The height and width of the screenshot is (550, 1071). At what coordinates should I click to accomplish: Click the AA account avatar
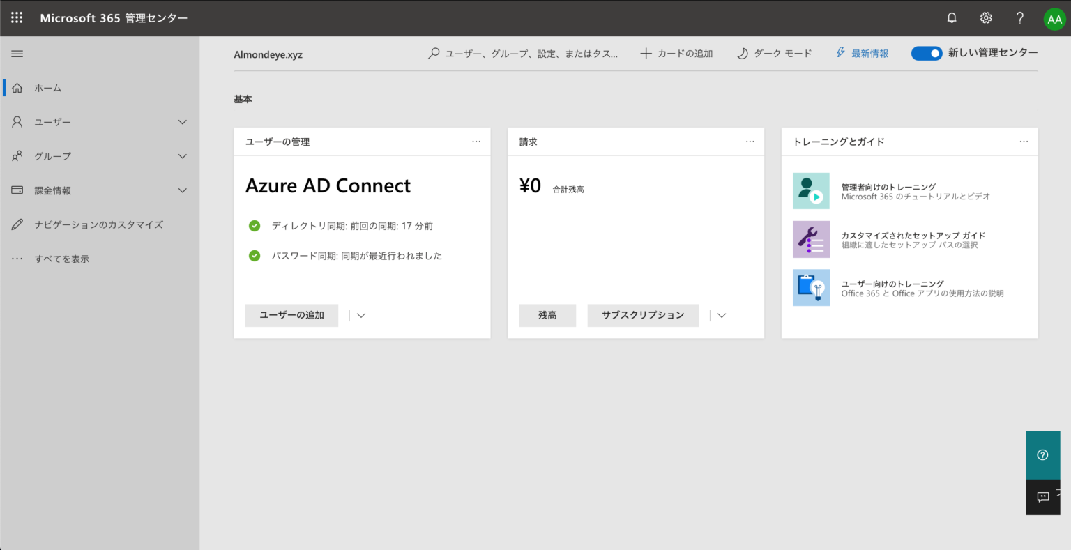(x=1054, y=17)
